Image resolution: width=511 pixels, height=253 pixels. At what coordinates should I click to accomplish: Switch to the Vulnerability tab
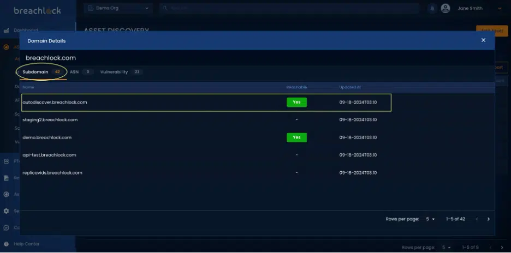(121, 72)
